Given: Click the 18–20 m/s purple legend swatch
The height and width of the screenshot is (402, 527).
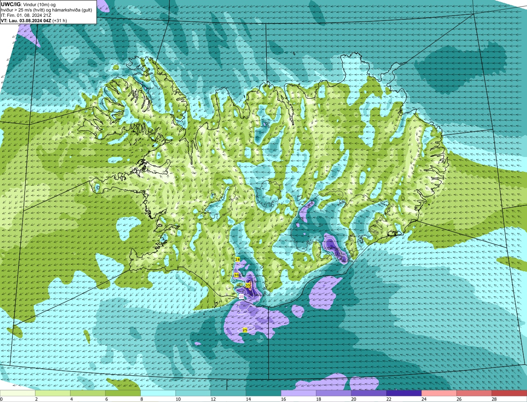Looking at the screenshot, I should (333, 393).
